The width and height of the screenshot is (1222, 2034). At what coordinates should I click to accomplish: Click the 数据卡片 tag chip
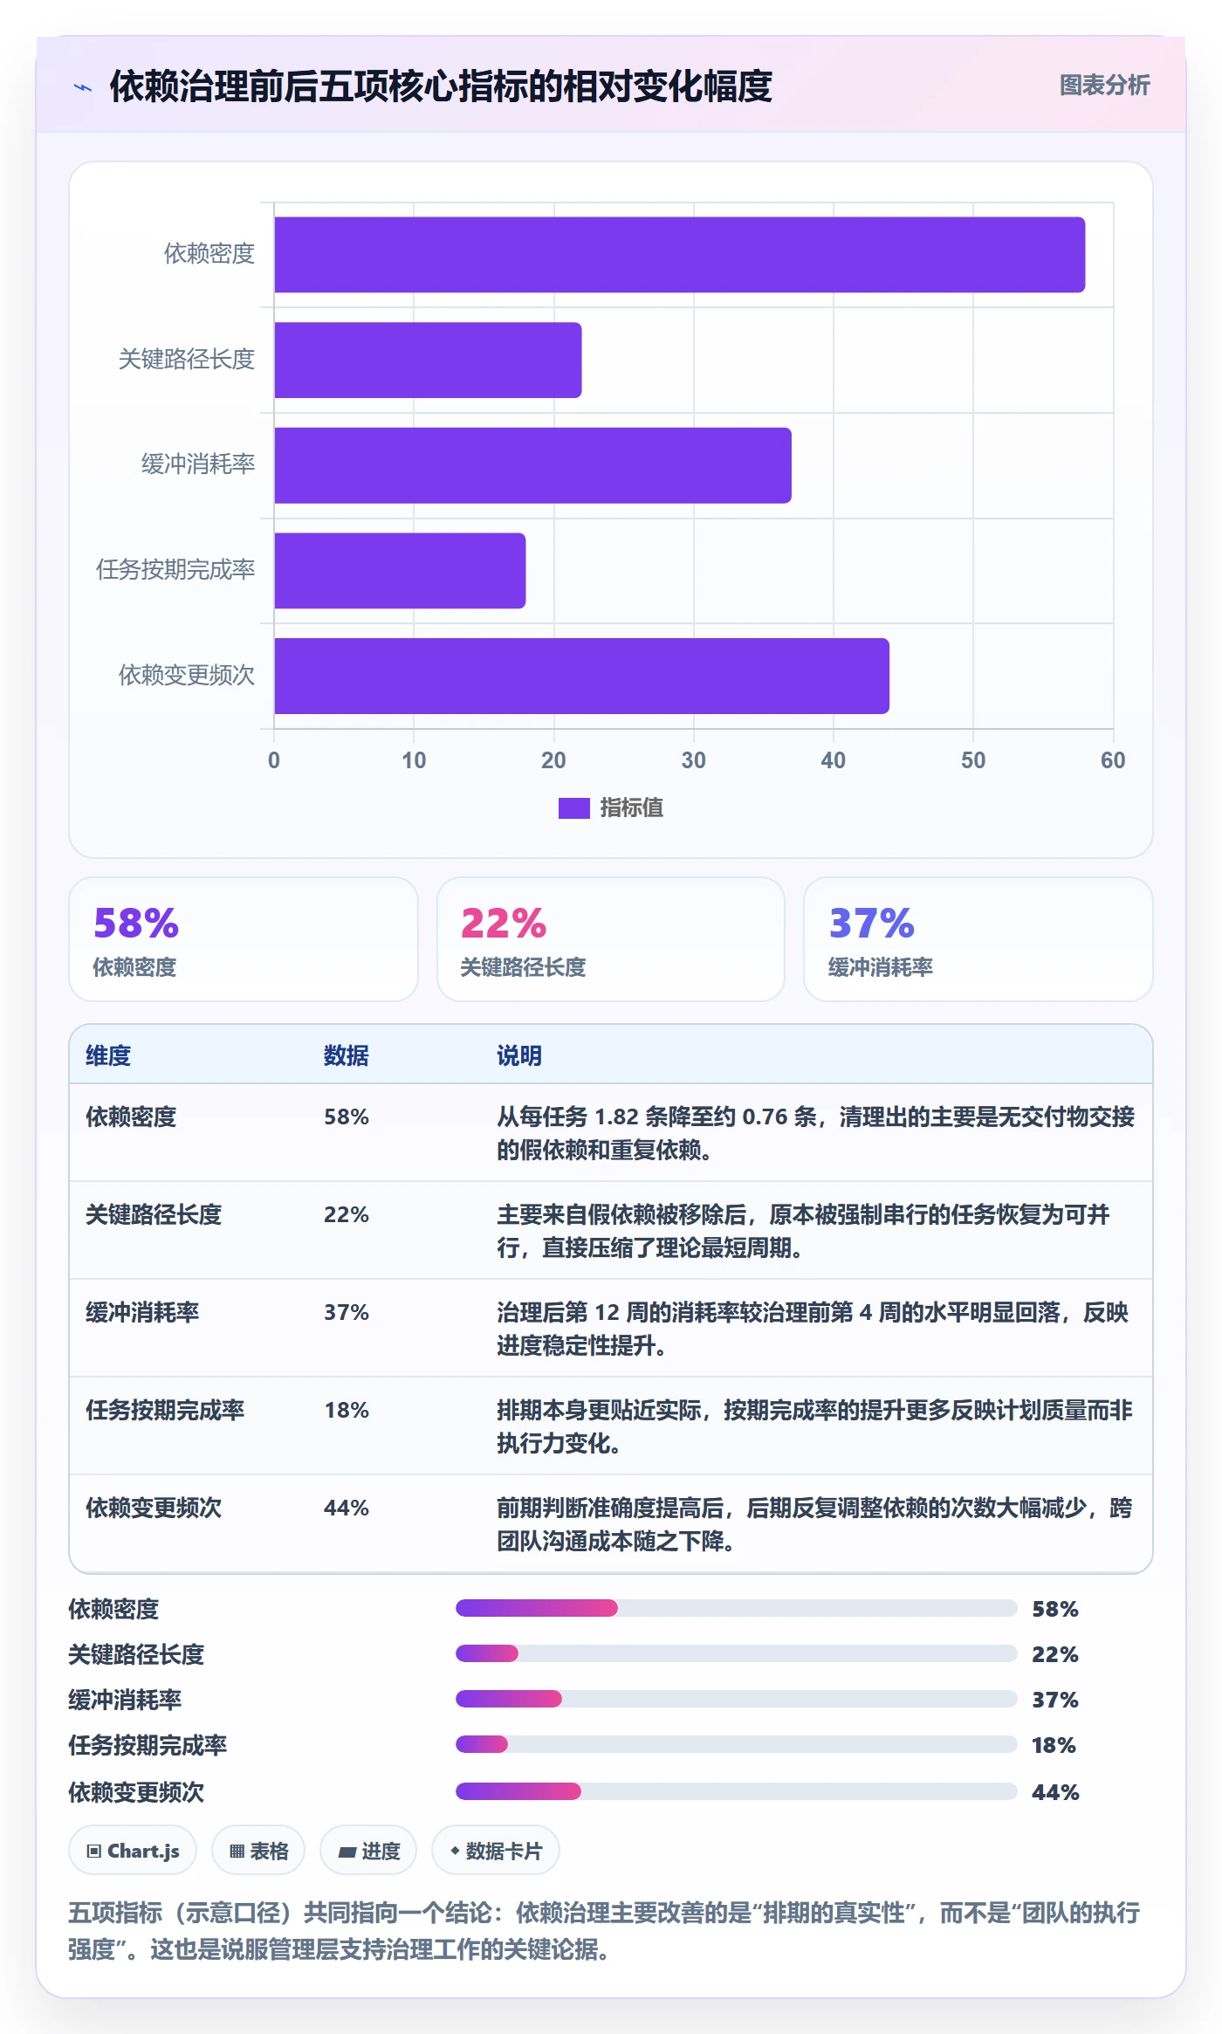click(496, 1851)
